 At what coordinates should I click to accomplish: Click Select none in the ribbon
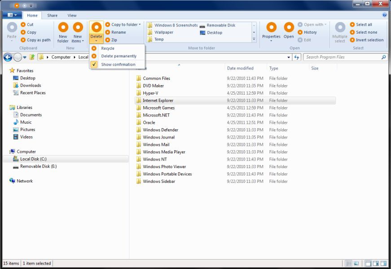[364, 32]
